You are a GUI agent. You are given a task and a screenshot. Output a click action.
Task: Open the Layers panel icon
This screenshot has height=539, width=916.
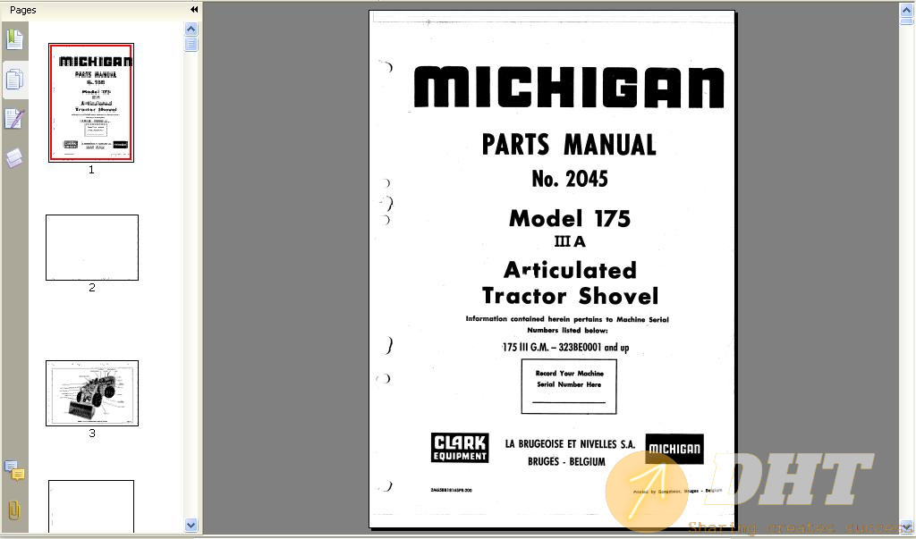14,157
